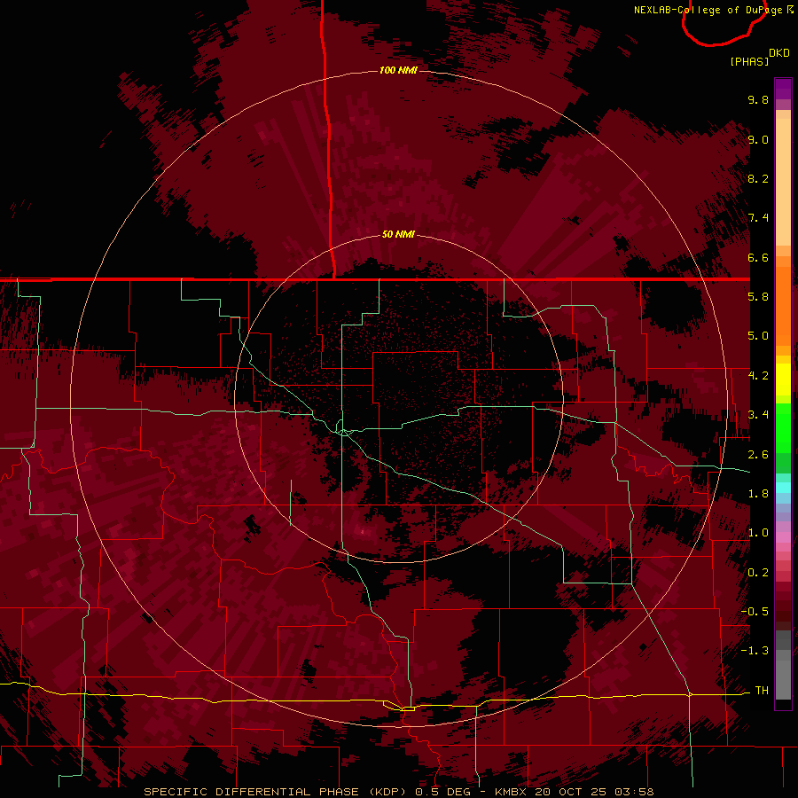Click the 8.2 value on color scale
Image resolution: width=798 pixels, height=798 pixels.
click(758, 178)
